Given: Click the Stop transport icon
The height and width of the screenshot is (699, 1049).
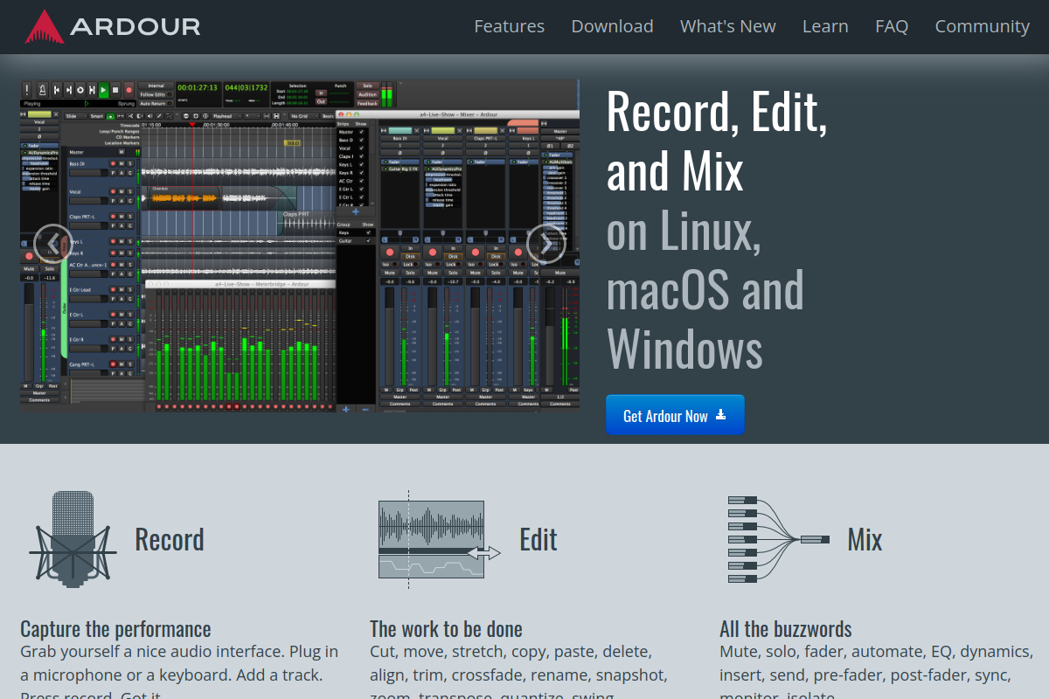Looking at the screenshot, I should coord(116,90).
